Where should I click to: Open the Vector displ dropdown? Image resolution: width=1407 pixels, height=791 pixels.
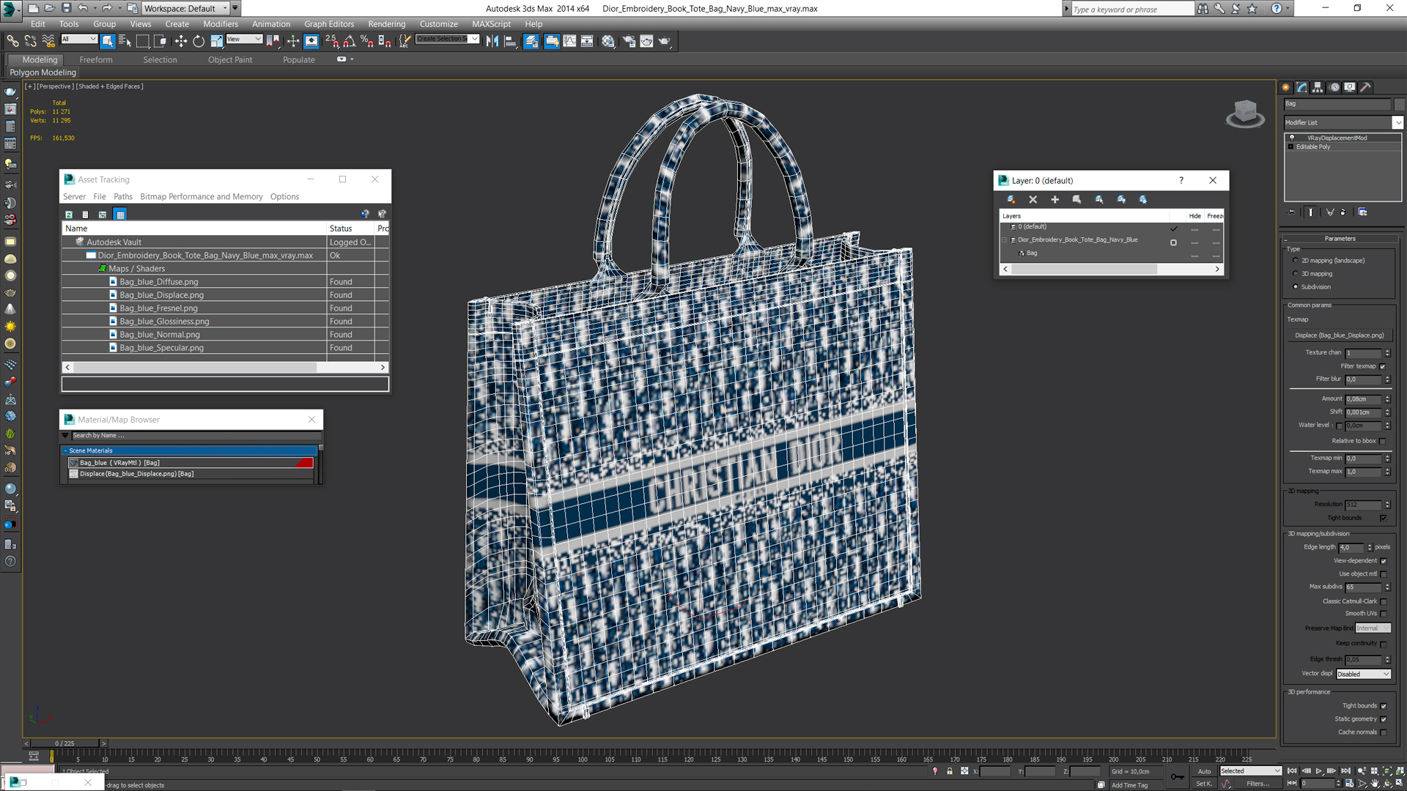click(x=1363, y=674)
